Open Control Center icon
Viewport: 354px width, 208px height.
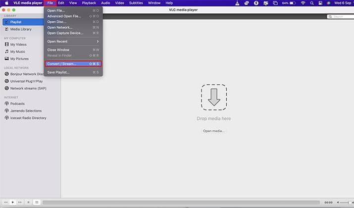[320, 3]
